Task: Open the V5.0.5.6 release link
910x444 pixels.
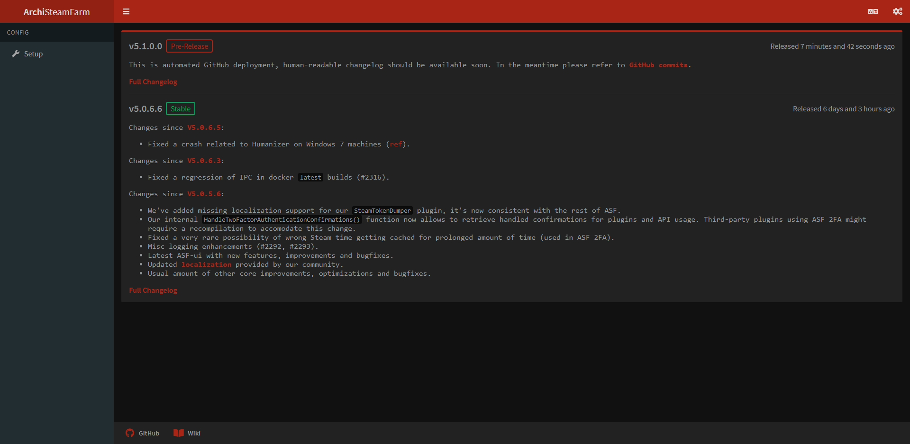Action: click(x=204, y=193)
